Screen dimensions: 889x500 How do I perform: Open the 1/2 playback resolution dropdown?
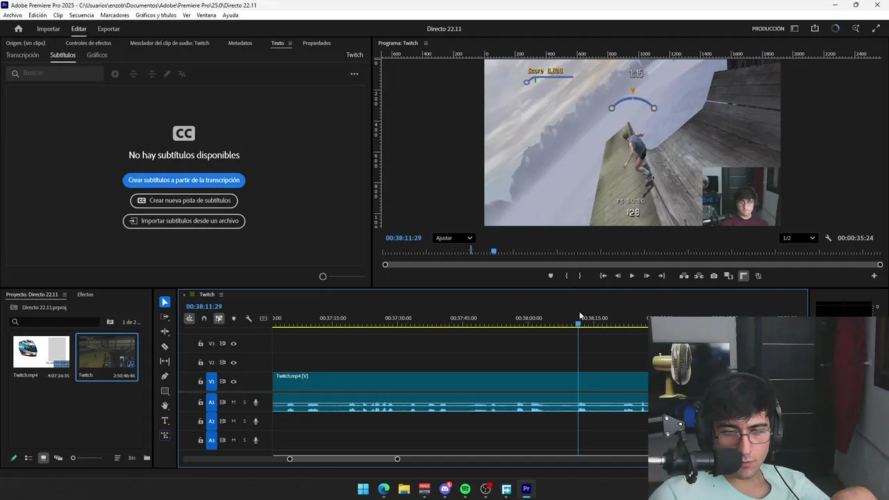pos(798,238)
